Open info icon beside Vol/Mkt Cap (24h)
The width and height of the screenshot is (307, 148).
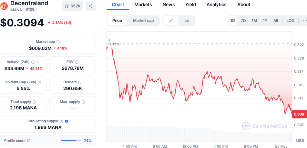[x=39, y=82]
